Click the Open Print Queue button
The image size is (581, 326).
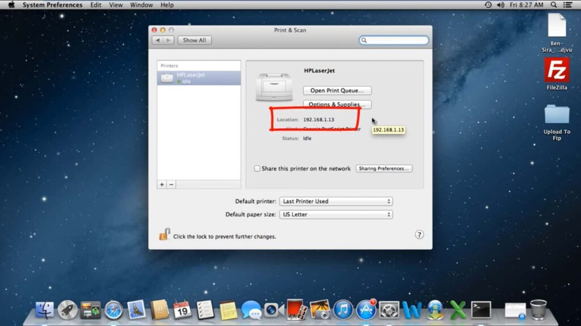pos(337,91)
